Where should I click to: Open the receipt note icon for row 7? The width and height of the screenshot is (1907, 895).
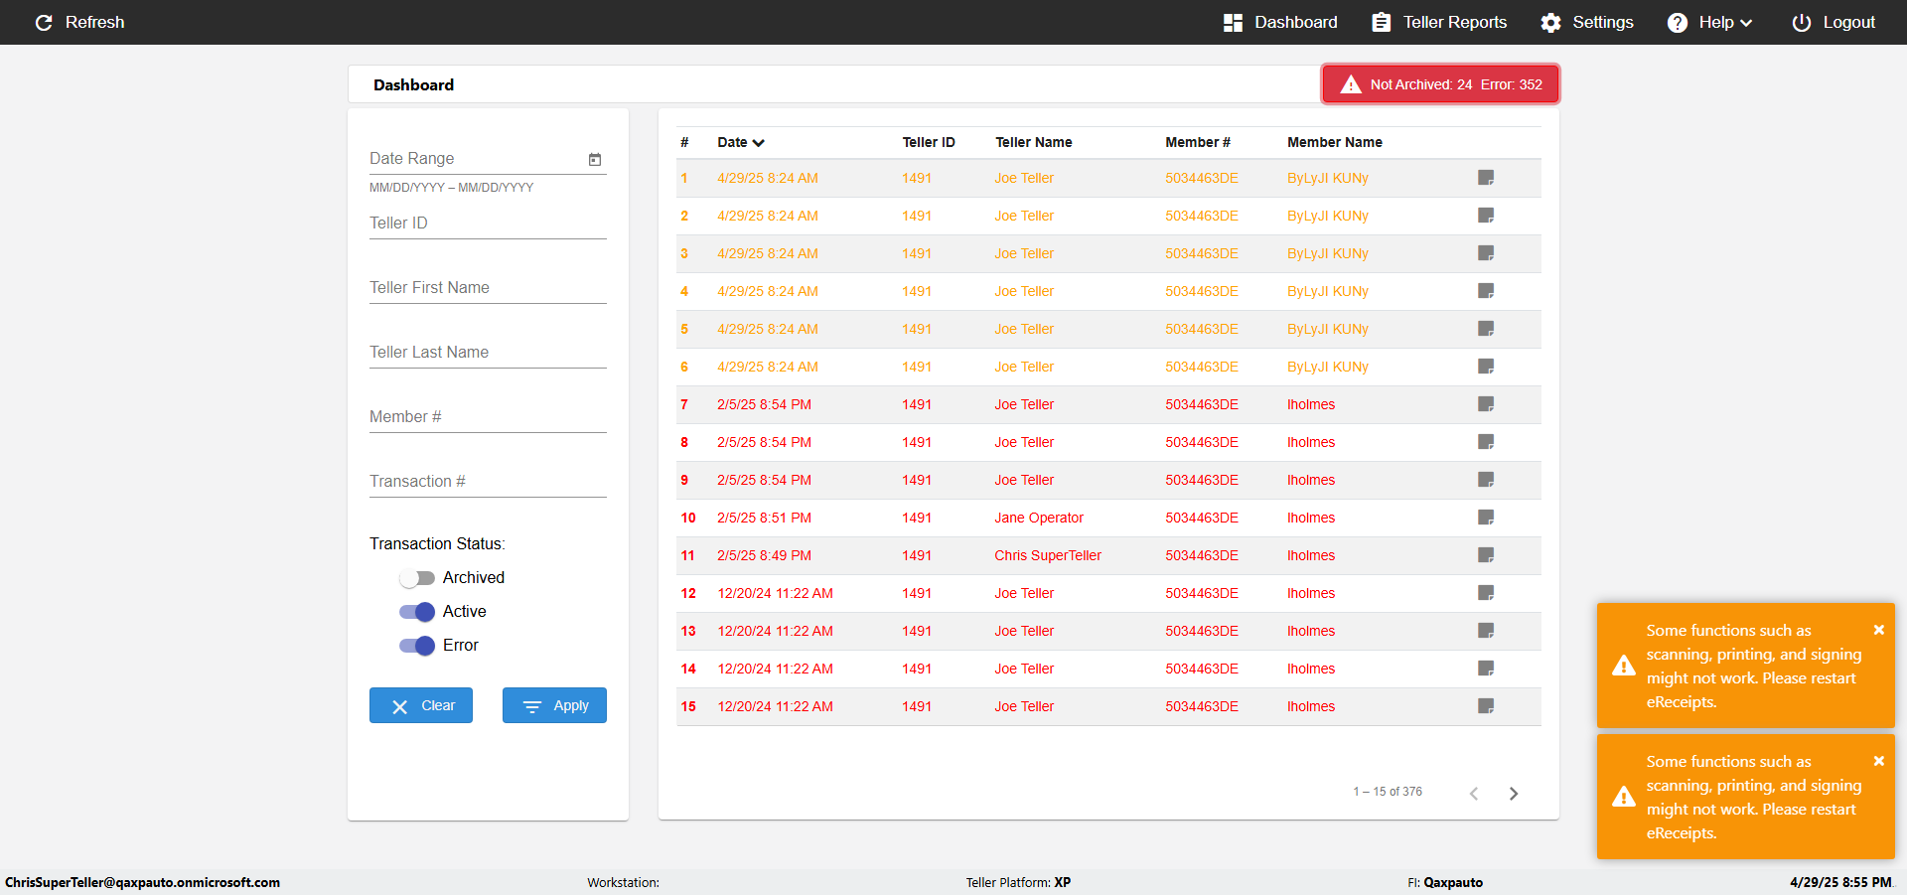pos(1486,404)
